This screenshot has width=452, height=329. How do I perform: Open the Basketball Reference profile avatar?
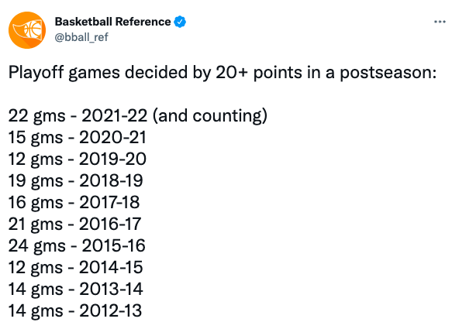(x=27, y=30)
